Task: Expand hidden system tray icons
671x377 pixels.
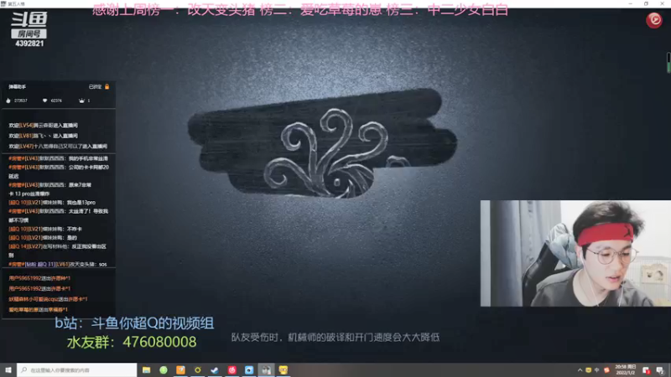Action: tap(580, 370)
